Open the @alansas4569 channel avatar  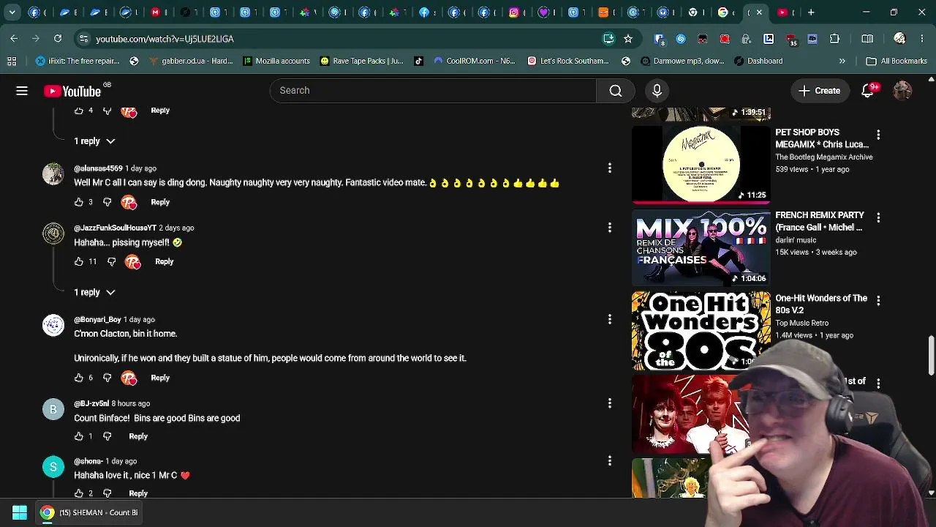tap(53, 173)
